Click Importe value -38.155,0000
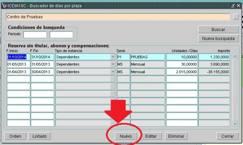The height and width of the screenshot is (145, 243). point(214,72)
